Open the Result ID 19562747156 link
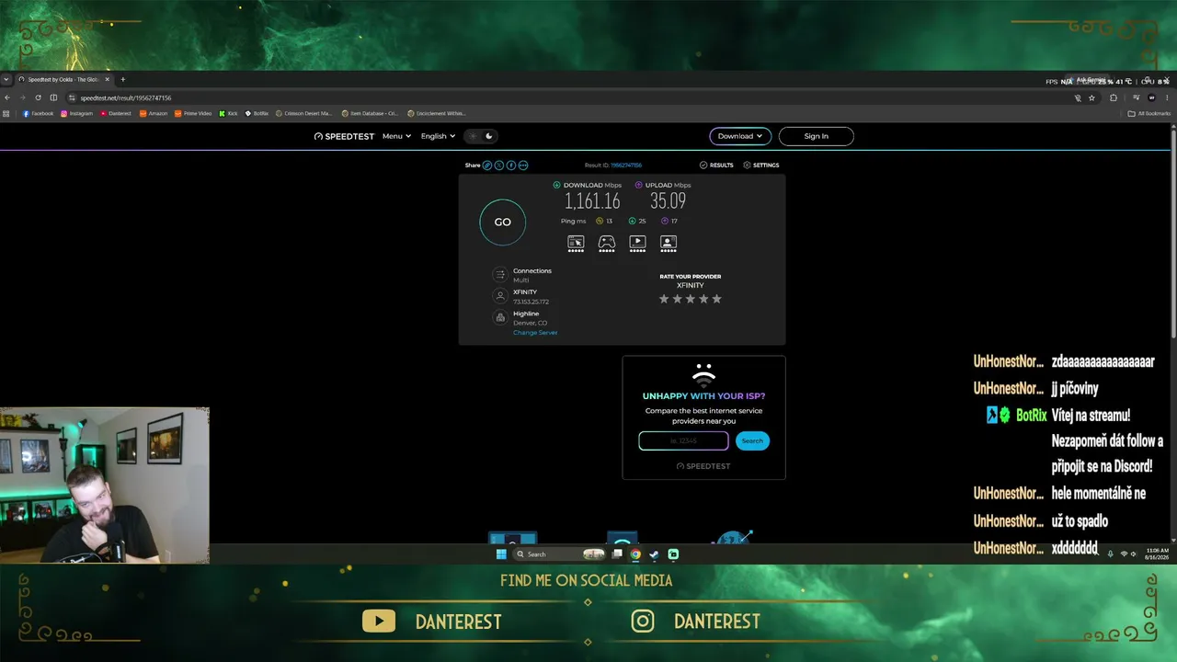1177x662 pixels. click(626, 165)
